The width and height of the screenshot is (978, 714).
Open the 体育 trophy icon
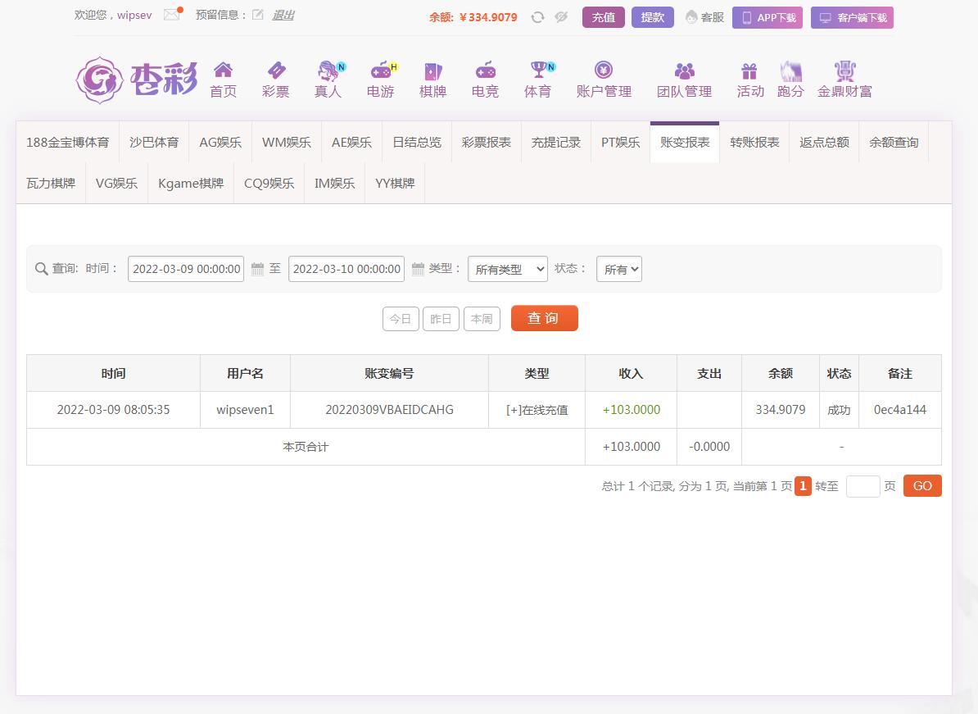538,70
